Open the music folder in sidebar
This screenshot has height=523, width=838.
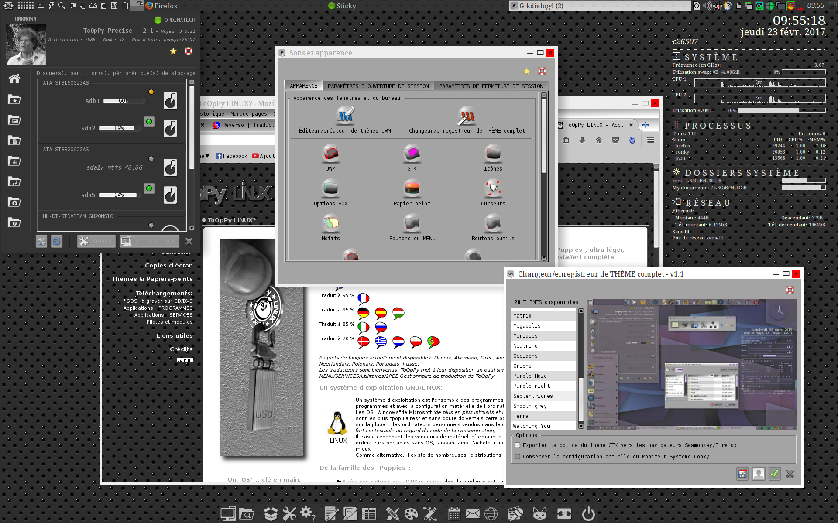pyautogui.click(x=14, y=181)
